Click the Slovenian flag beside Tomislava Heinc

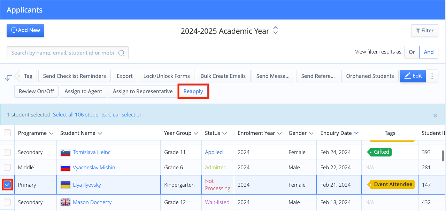66,152
